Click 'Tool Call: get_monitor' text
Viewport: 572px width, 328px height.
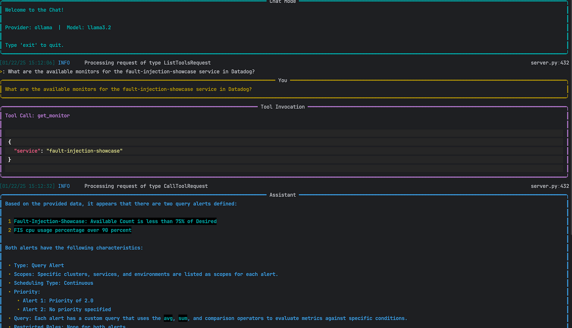(37, 115)
